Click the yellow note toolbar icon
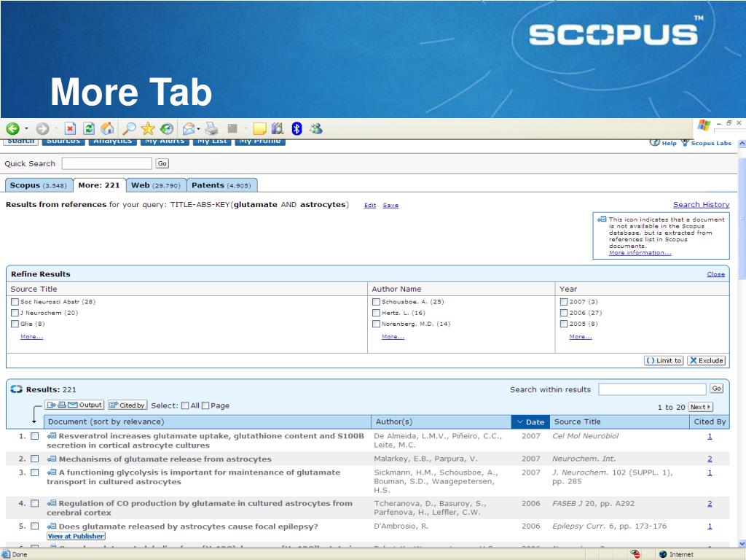 [259, 128]
